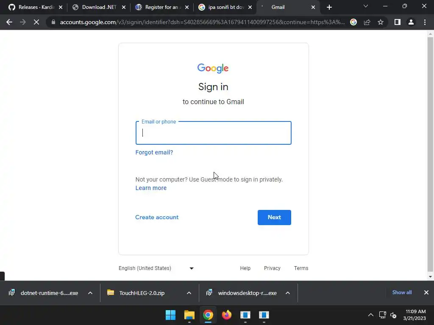
Task: Click the Forgot email? link
Action: (x=154, y=152)
